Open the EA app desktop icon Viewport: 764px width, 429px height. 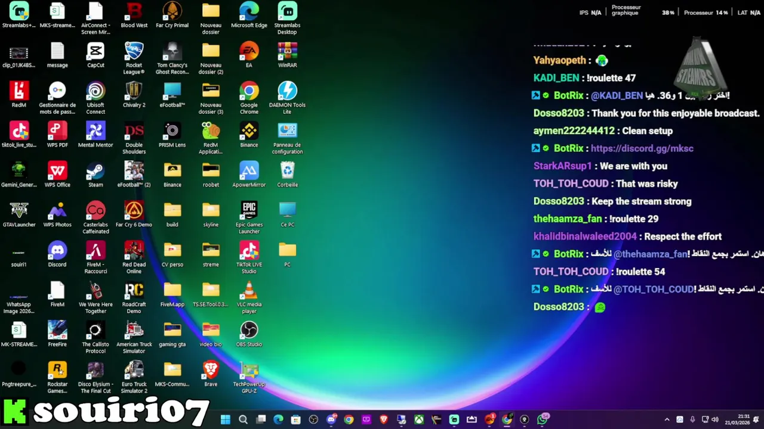click(x=249, y=55)
